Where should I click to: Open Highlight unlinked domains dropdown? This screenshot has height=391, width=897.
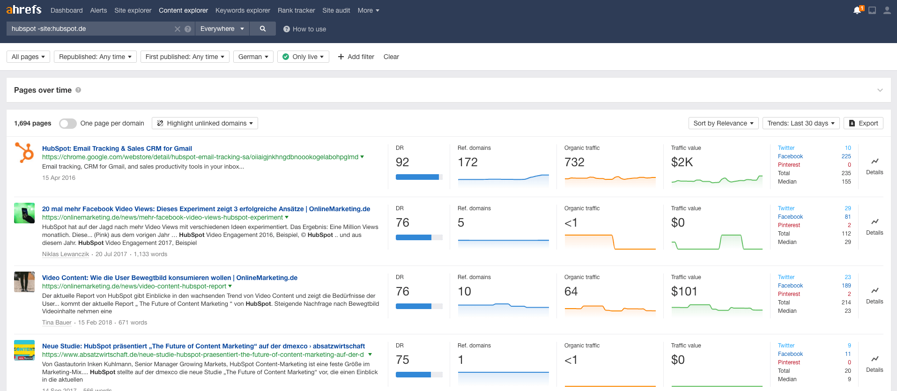click(205, 123)
